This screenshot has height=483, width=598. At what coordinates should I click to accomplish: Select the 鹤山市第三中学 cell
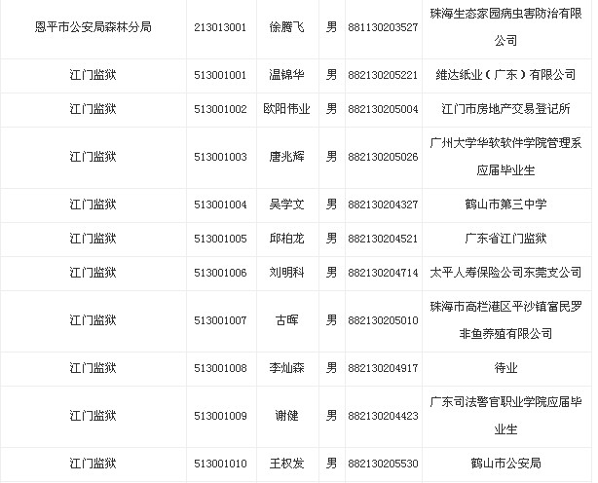[505, 204]
